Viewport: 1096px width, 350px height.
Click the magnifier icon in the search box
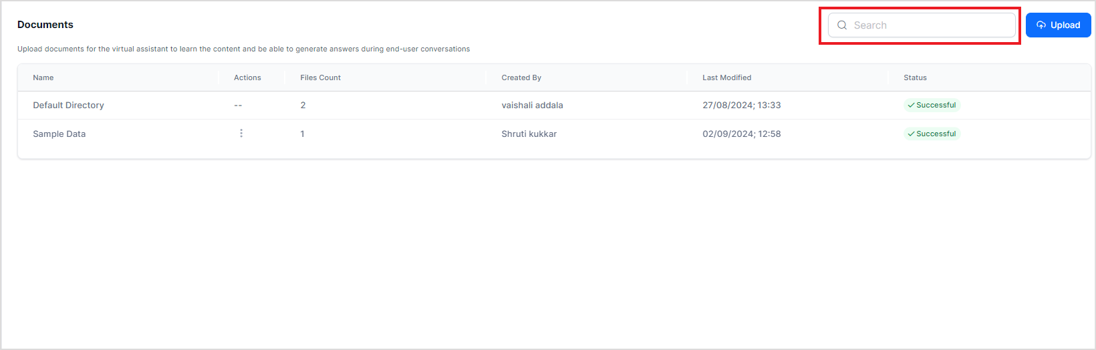(842, 25)
